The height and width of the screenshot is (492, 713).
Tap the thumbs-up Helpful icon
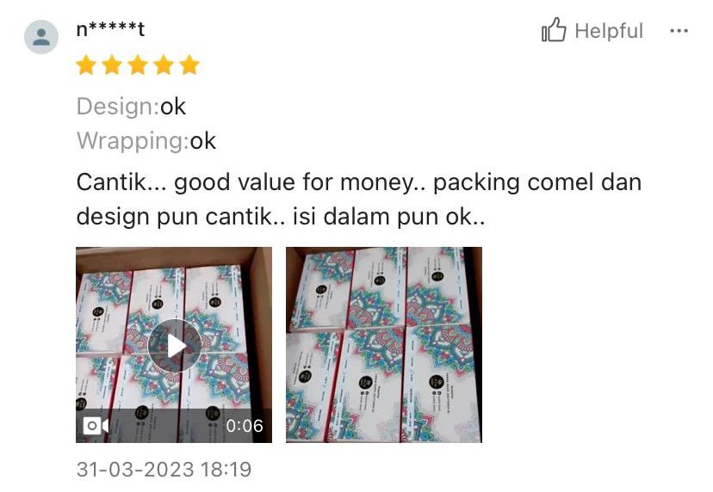pyautogui.click(x=554, y=30)
